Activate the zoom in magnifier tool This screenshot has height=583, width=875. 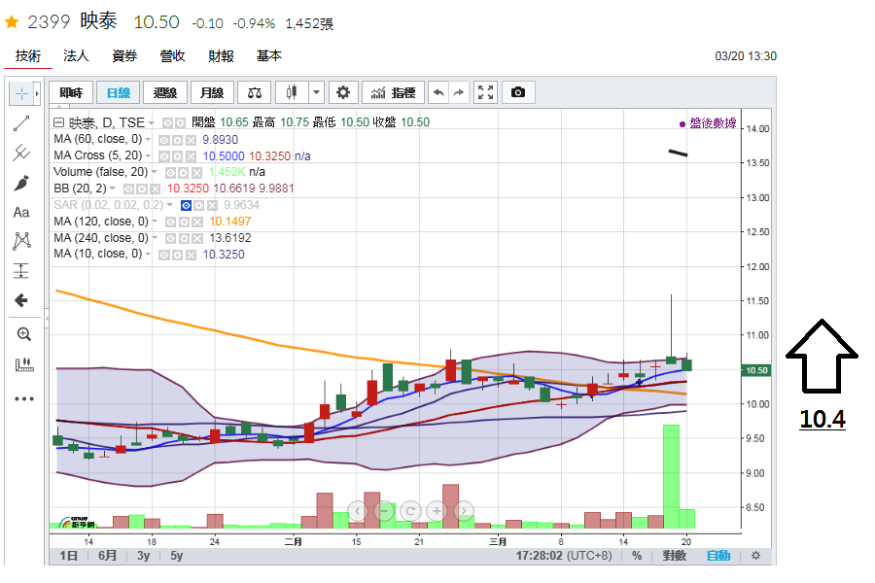click(23, 334)
